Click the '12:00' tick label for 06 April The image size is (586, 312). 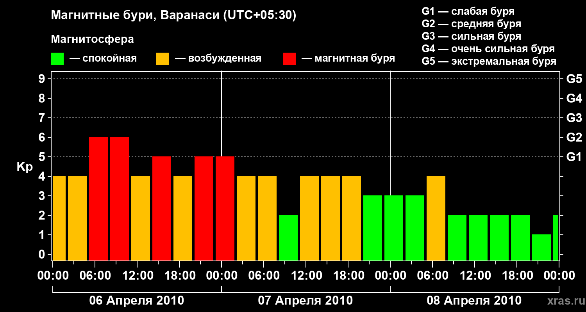(137, 275)
